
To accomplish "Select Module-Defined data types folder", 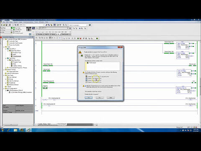I will click(x=14, y=85).
